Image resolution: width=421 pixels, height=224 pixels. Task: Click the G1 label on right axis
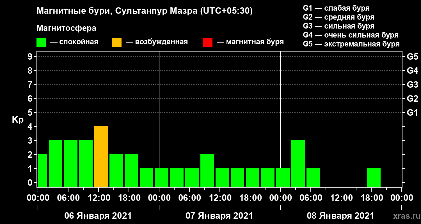coord(412,113)
